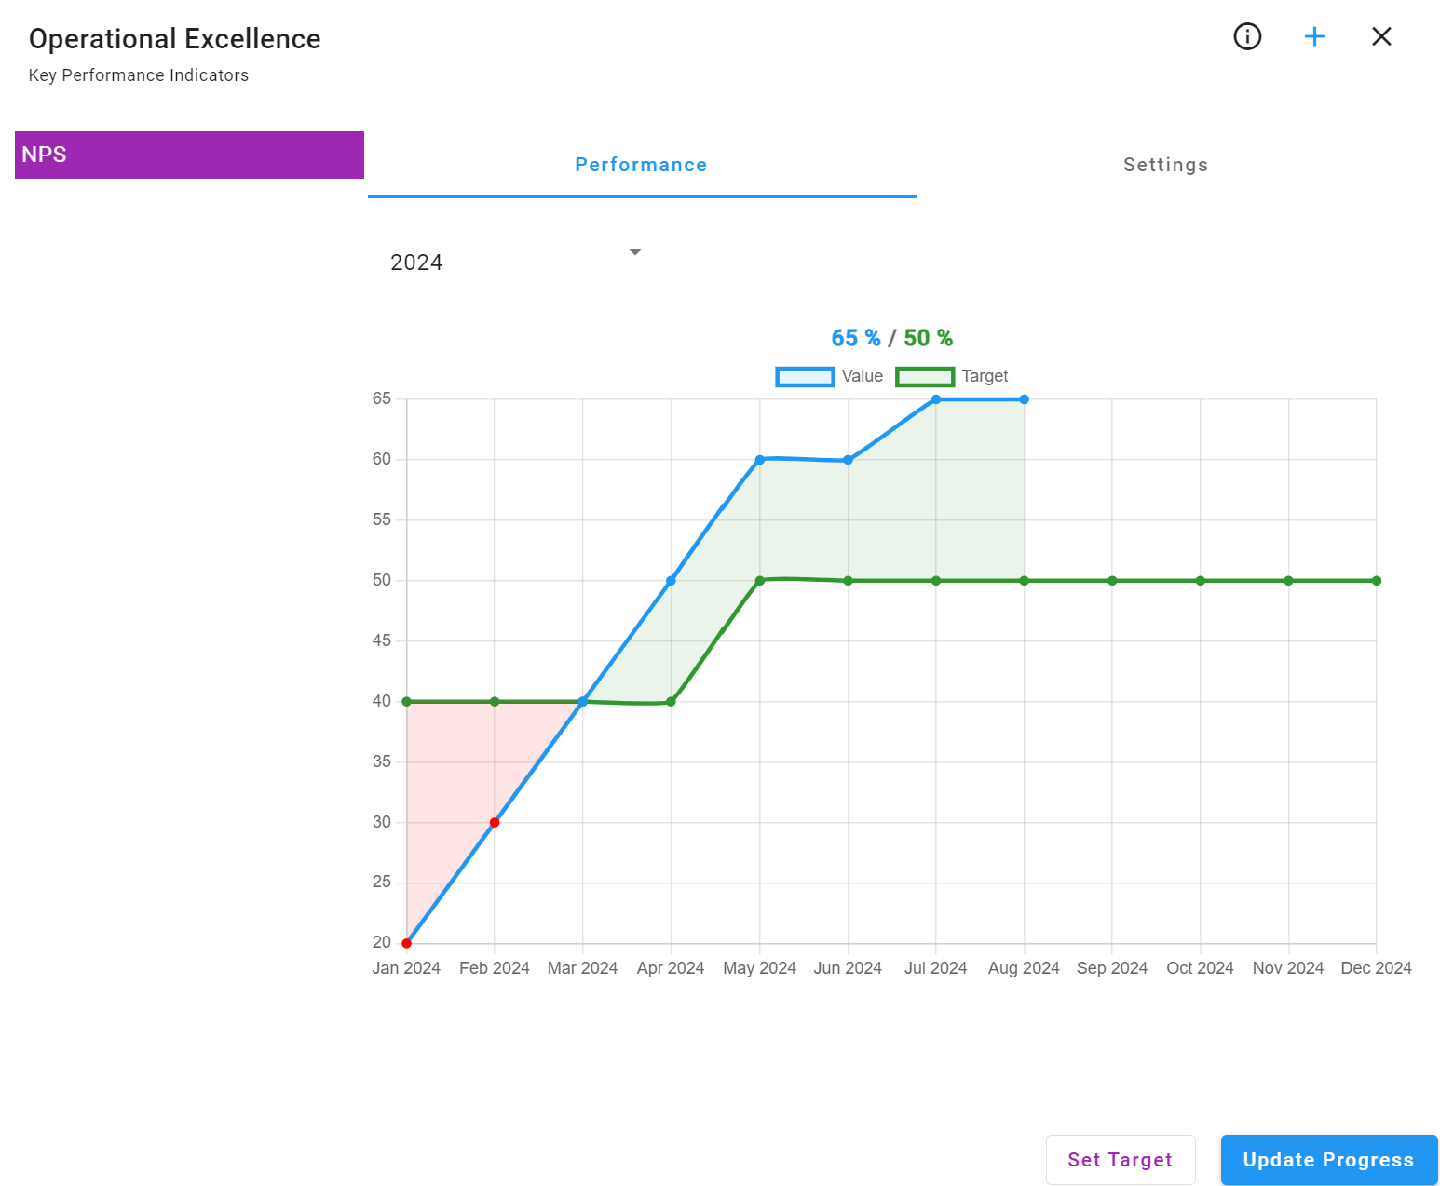The height and width of the screenshot is (1186, 1440).
Task: Click the 'Jan 2024' axis label
Action: [x=406, y=968]
